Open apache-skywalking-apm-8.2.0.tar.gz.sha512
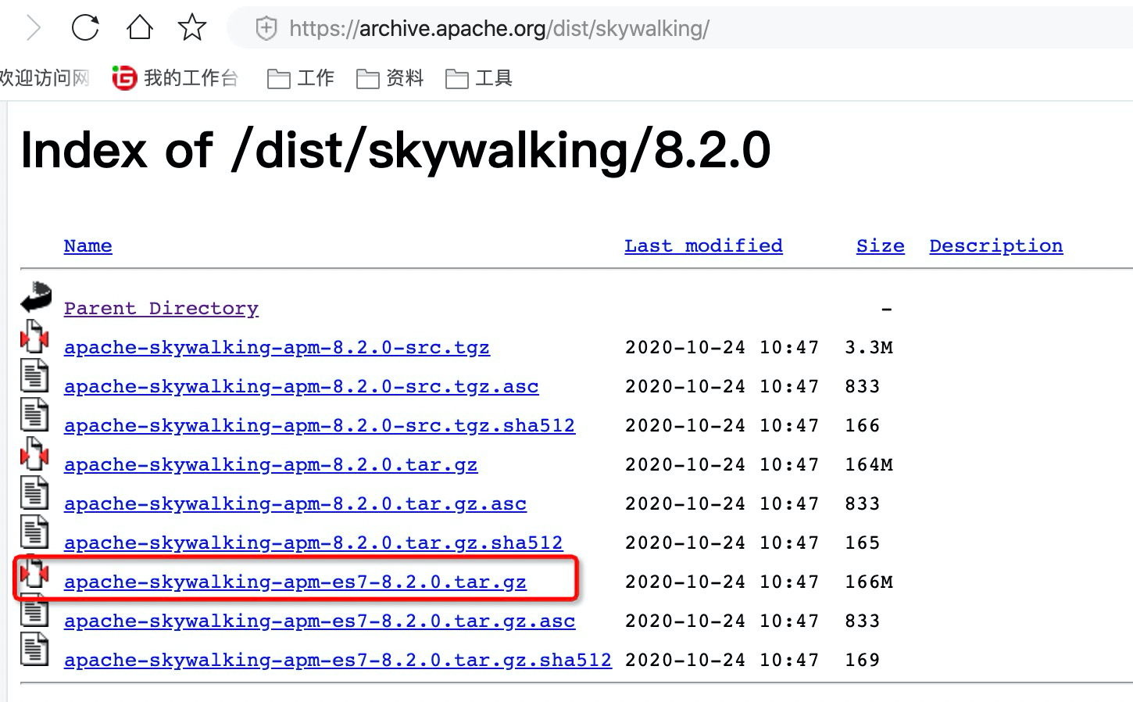Screen dimensions: 1133x702 pyautogui.click(x=313, y=543)
